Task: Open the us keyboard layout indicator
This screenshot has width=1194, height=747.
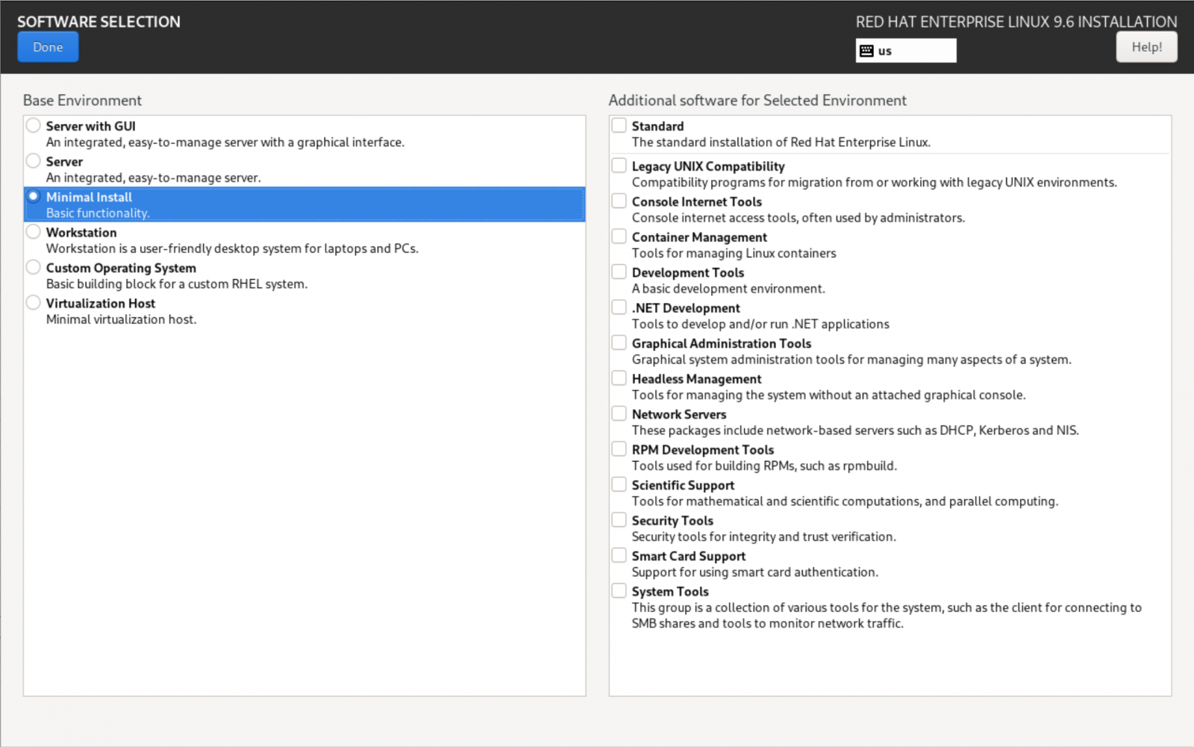Action: pos(905,51)
